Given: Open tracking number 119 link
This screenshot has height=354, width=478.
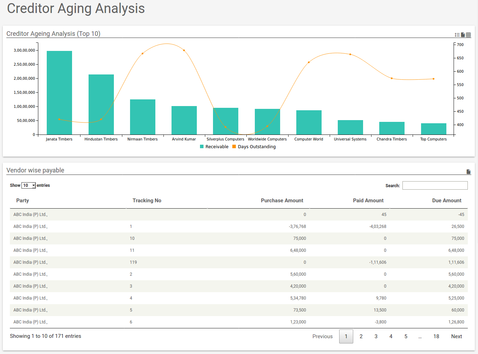Looking at the screenshot, I should (133, 262).
